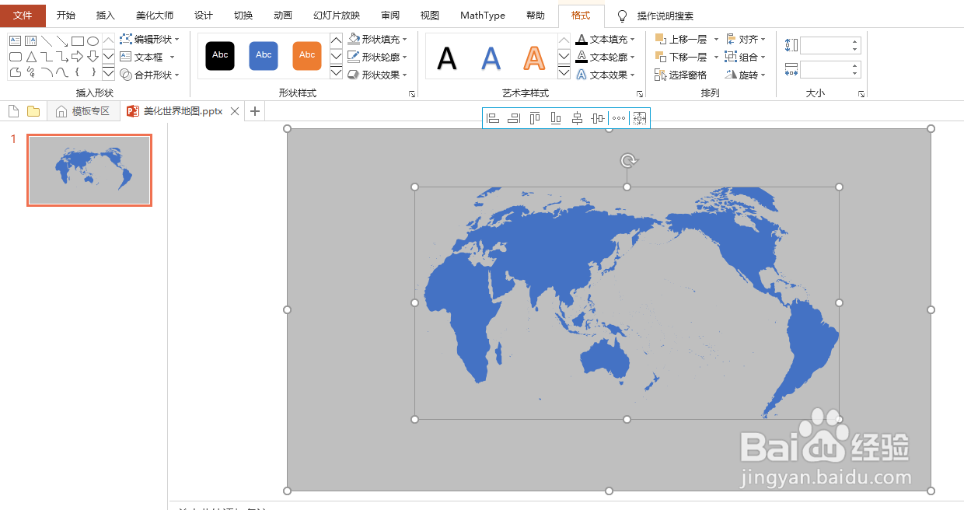Apply the blue Abc shape style
This screenshot has height=510, width=964.
[x=264, y=55]
